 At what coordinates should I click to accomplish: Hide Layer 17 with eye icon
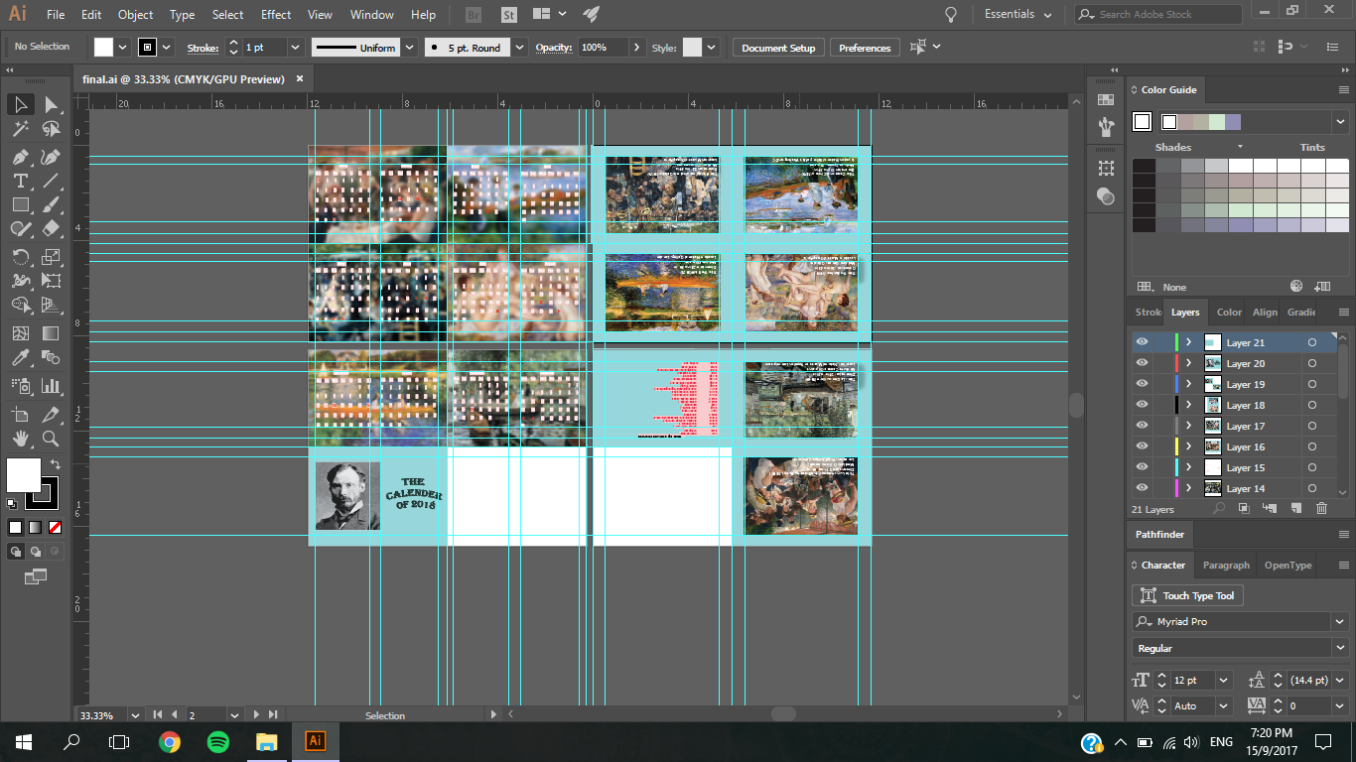coord(1142,426)
